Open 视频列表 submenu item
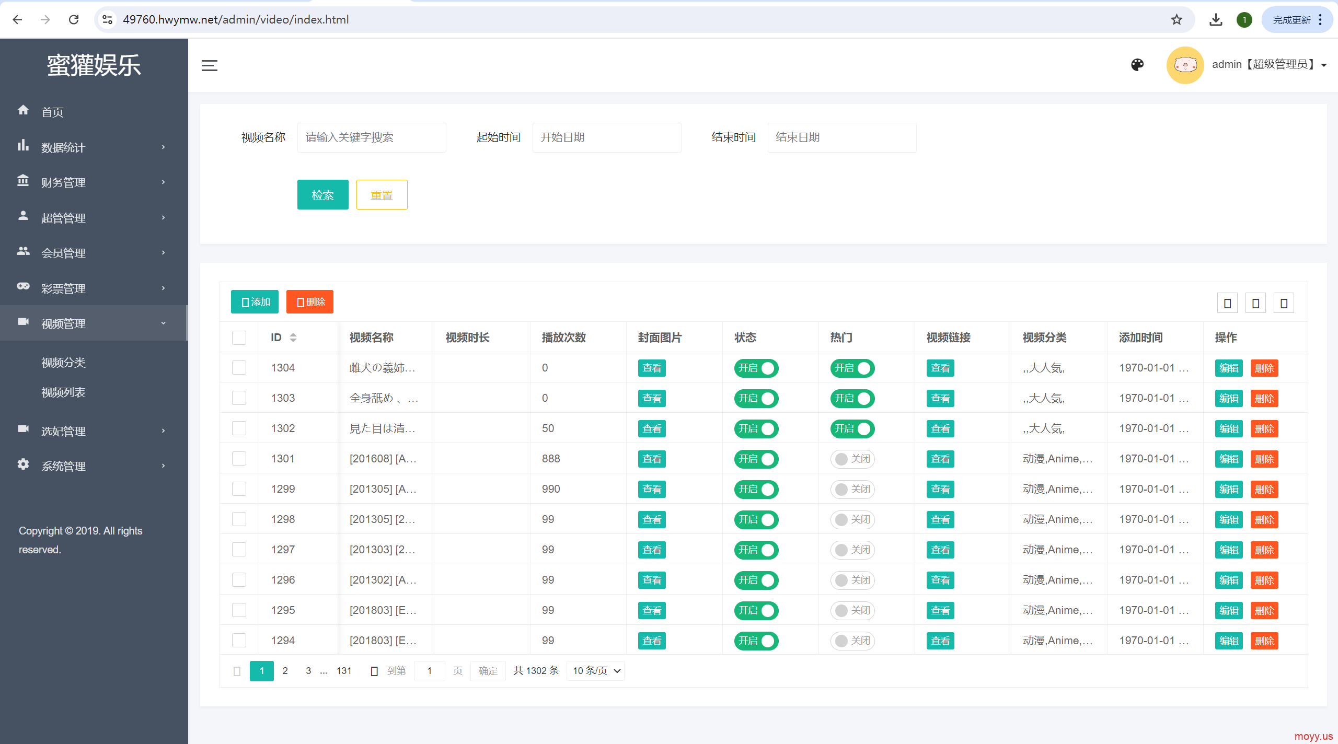The height and width of the screenshot is (744, 1338). (x=63, y=392)
